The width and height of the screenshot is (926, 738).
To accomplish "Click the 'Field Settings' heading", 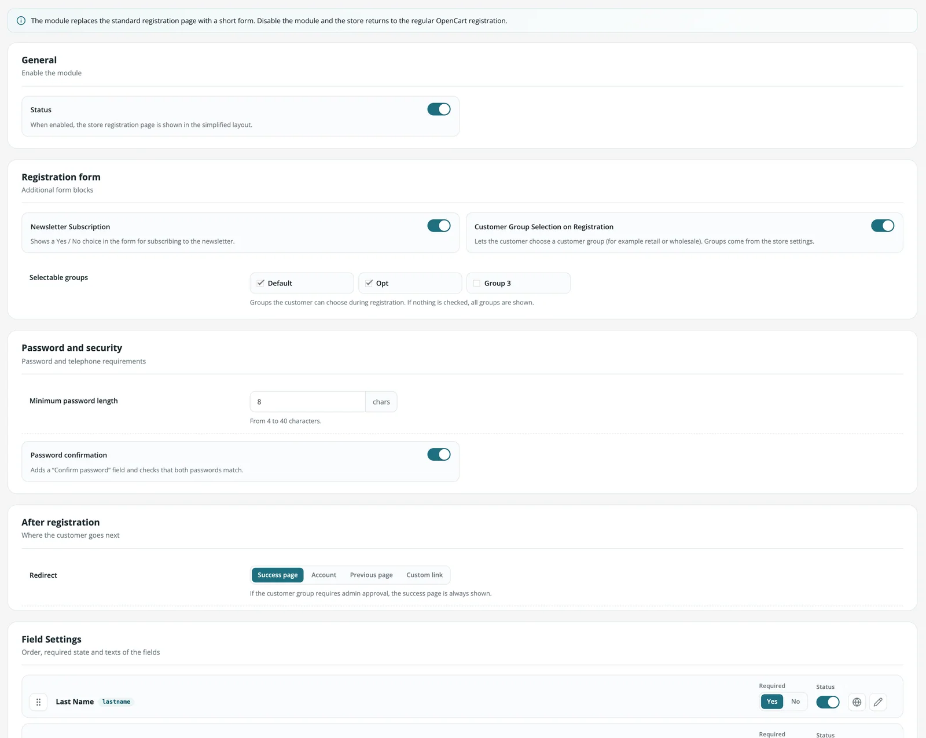I will click(52, 639).
